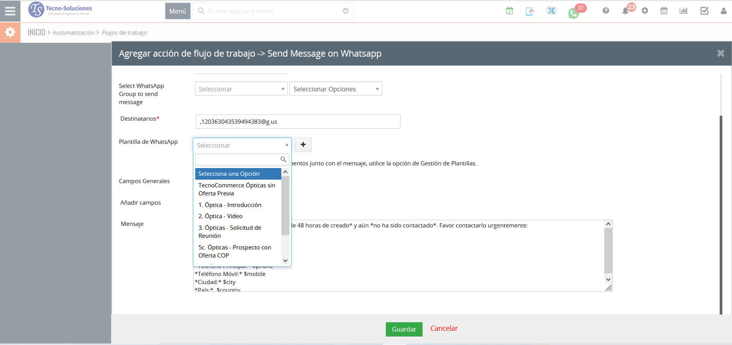
Task: Click the user profile icon
Action: pyautogui.click(x=724, y=11)
